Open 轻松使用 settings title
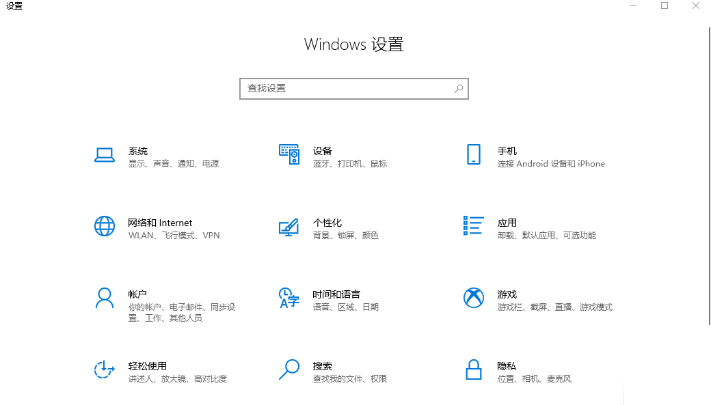The height and width of the screenshot is (405, 711). (148, 366)
